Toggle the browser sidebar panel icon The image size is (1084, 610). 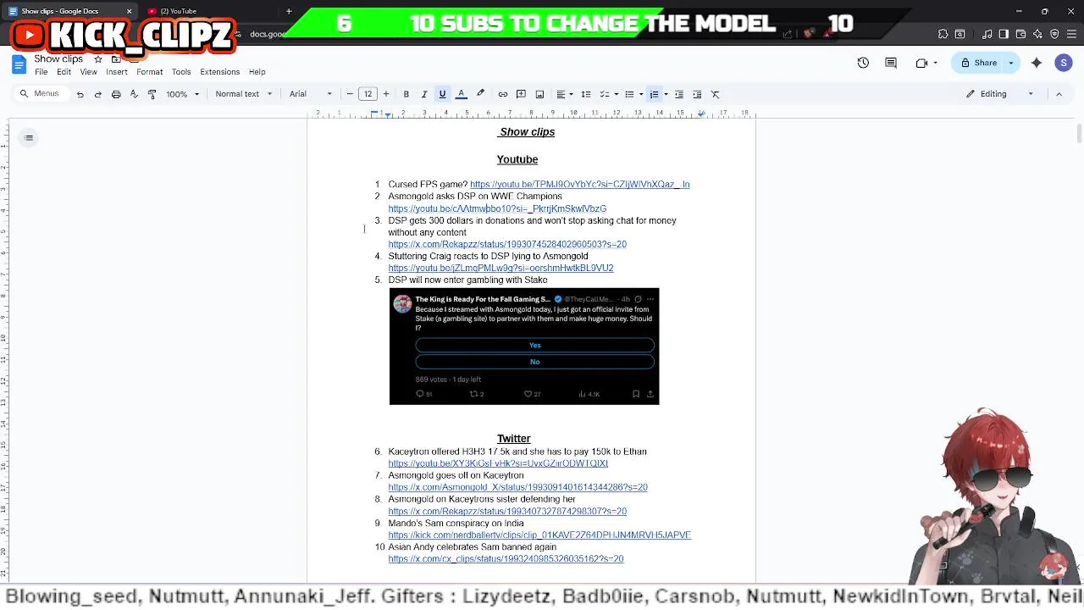click(x=1004, y=34)
